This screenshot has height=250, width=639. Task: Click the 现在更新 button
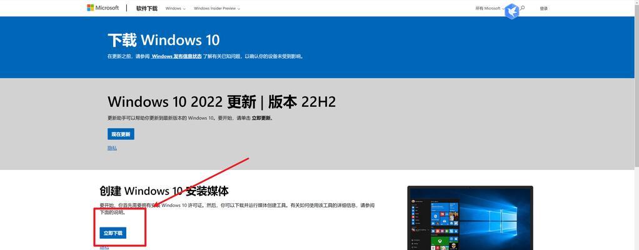pos(121,134)
